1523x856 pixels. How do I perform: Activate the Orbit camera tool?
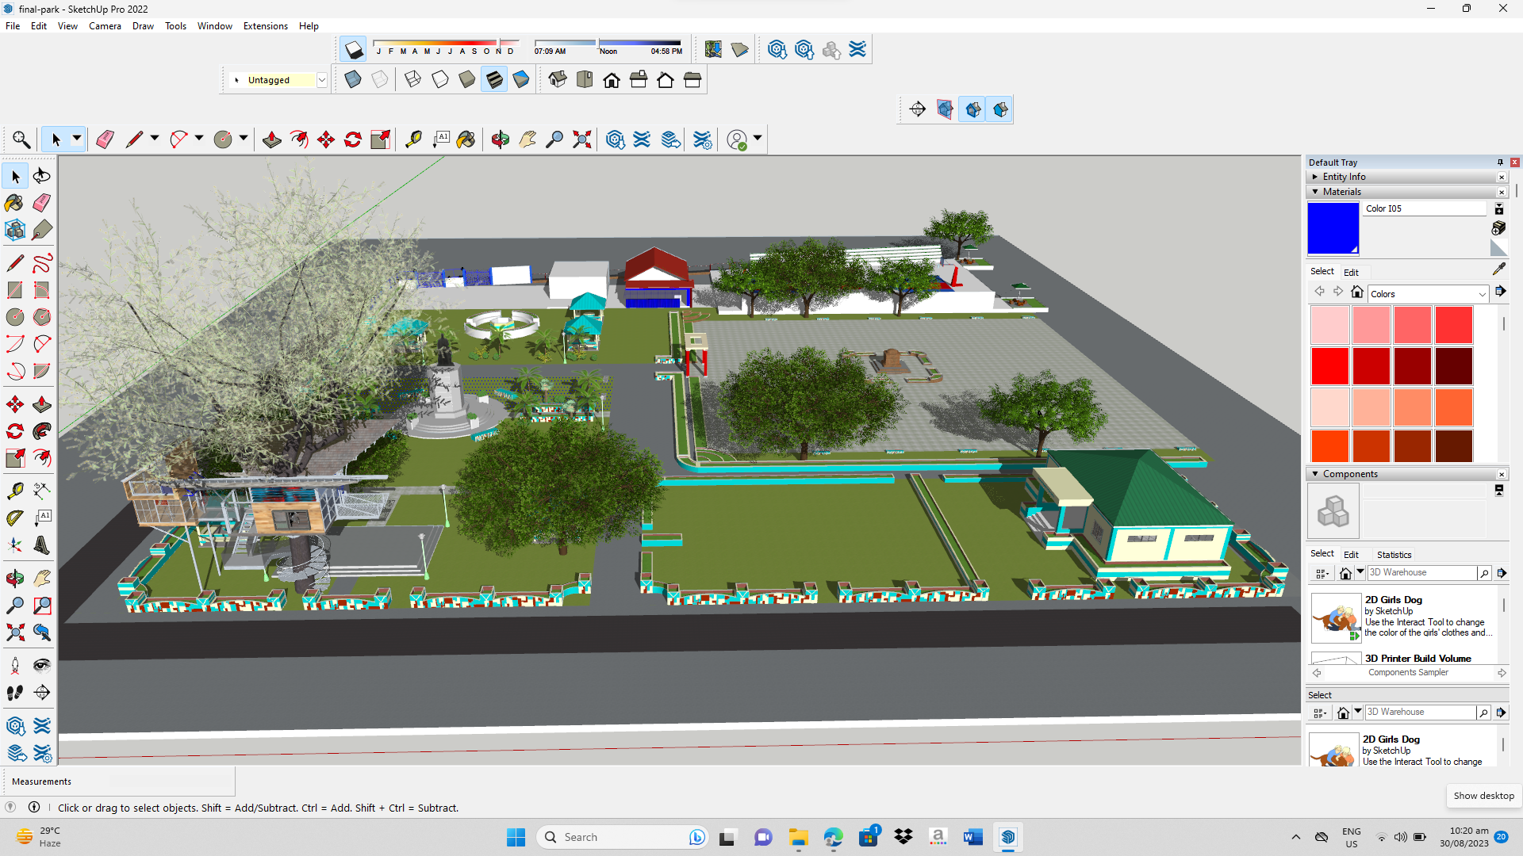14,578
